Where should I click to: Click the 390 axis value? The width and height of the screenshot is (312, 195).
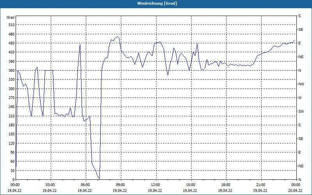12,61
